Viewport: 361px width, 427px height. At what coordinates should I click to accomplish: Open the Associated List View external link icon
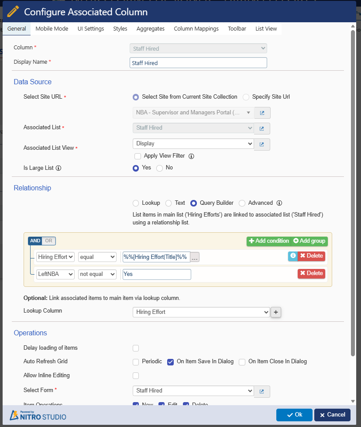[x=262, y=144]
